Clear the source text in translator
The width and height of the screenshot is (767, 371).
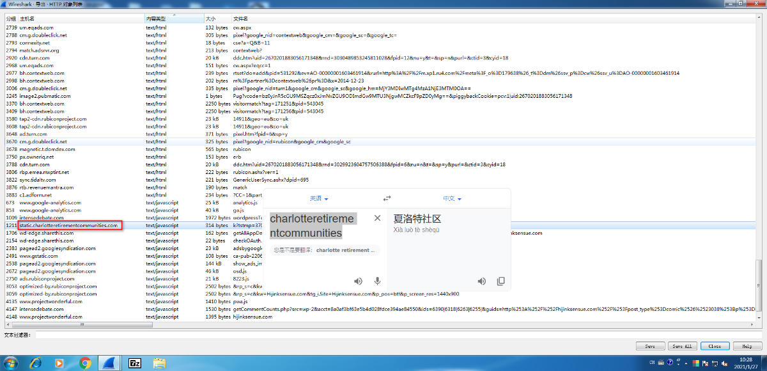(377, 218)
